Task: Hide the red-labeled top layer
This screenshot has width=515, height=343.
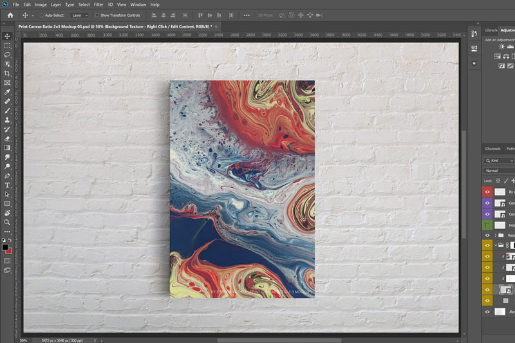Action: (x=487, y=192)
